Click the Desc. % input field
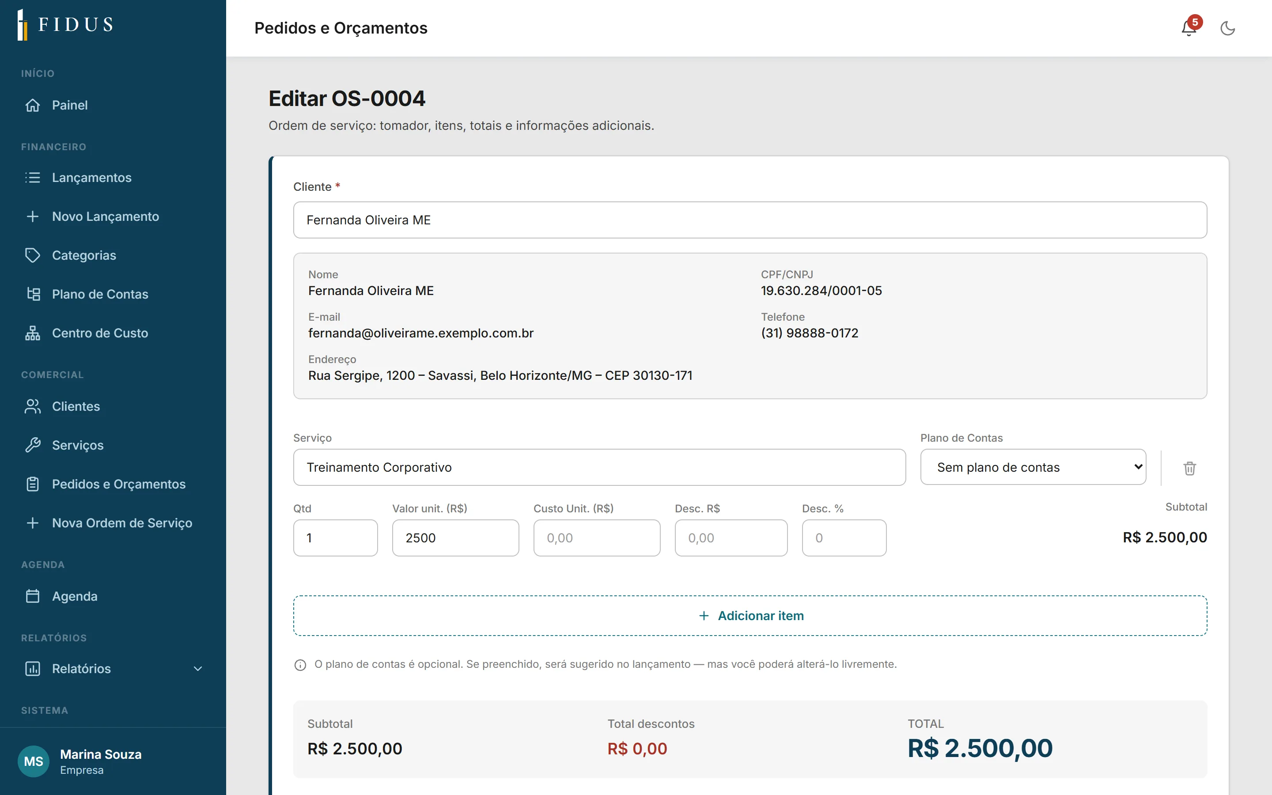Viewport: 1272px width, 795px height. tap(844, 538)
